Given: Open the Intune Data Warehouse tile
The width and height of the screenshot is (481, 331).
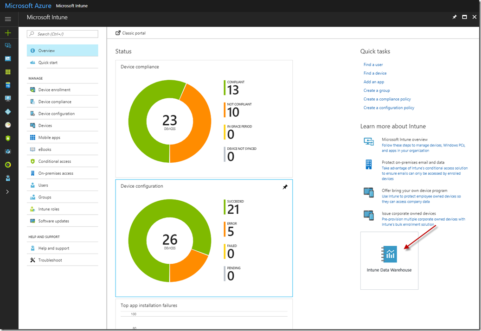Looking at the screenshot, I should click(x=389, y=261).
